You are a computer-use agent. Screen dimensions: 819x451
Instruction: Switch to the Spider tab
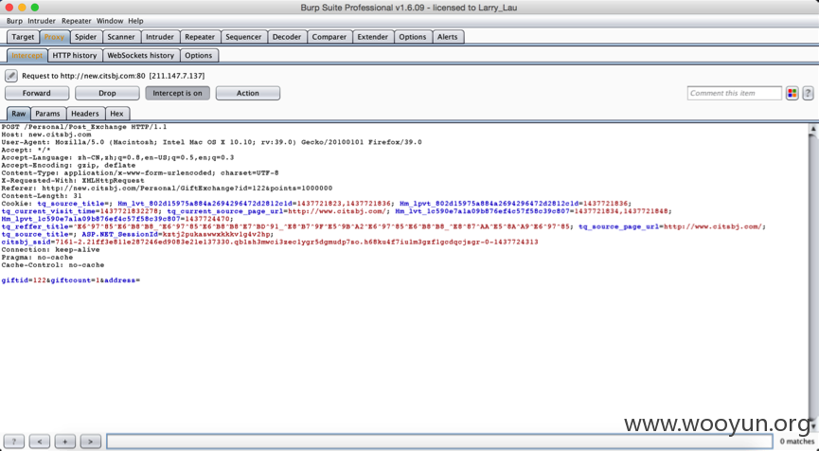pyautogui.click(x=85, y=37)
